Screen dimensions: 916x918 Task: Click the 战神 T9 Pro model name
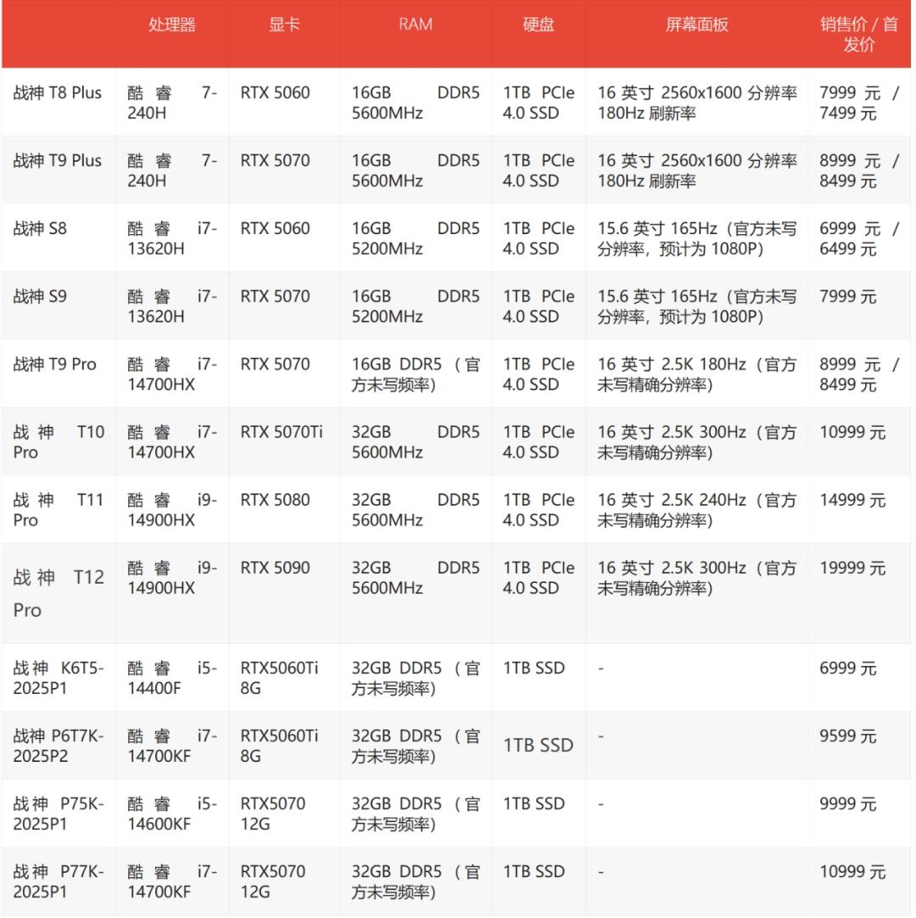pos(55,364)
